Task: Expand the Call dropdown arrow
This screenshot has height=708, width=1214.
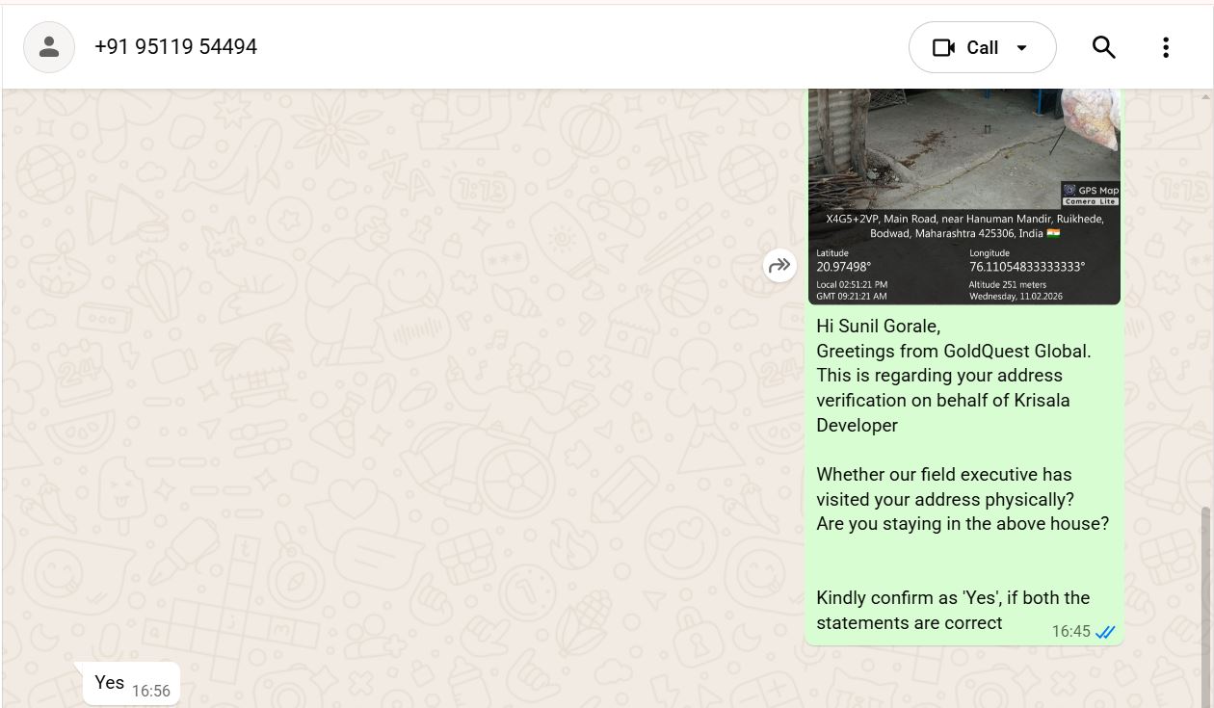Action: coord(1022,48)
